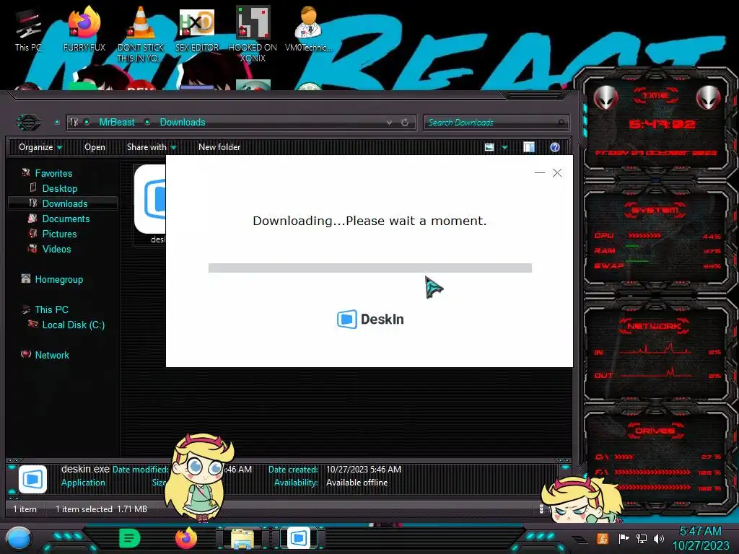
Task: Launch Firefox from the taskbar
Action: [185, 538]
